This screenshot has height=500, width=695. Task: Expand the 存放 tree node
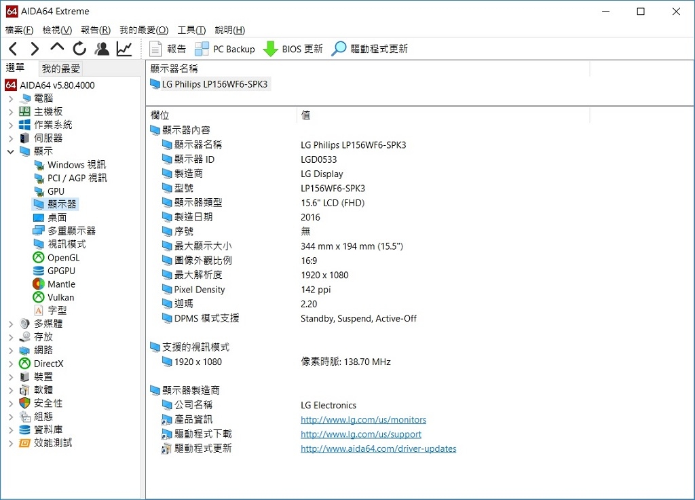tap(11, 337)
